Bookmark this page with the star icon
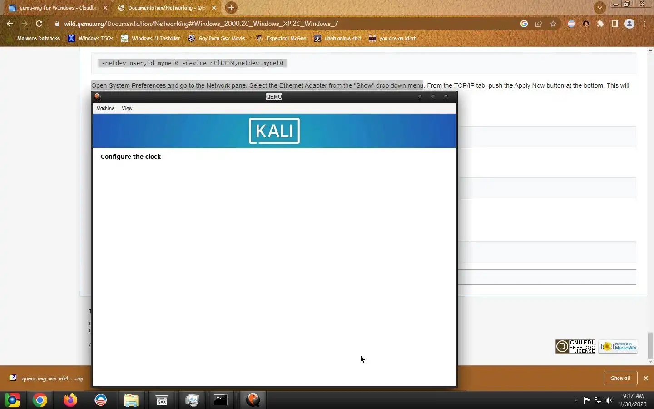This screenshot has width=654, height=409. 553,24
